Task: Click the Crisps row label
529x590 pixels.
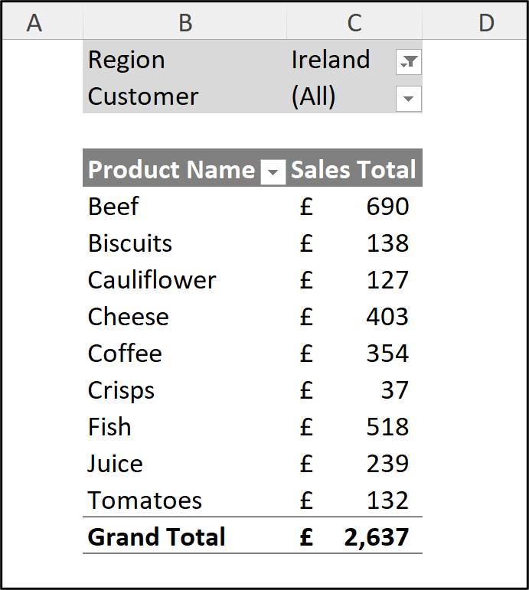Action: tap(121, 390)
